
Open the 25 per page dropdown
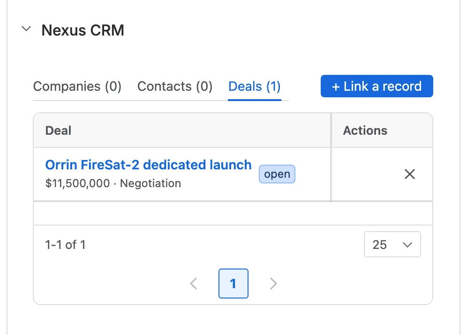(392, 244)
